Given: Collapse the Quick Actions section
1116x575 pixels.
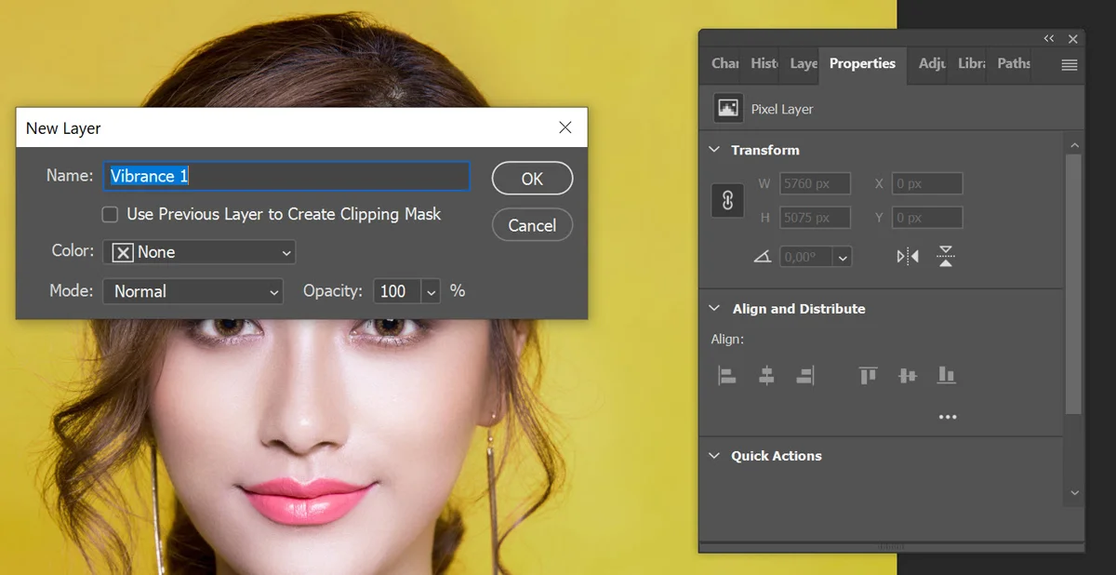Looking at the screenshot, I should (x=714, y=456).
